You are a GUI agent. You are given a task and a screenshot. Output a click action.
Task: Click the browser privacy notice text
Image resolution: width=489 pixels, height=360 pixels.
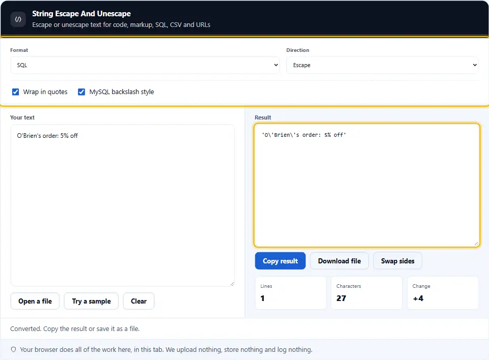[166, 349]
